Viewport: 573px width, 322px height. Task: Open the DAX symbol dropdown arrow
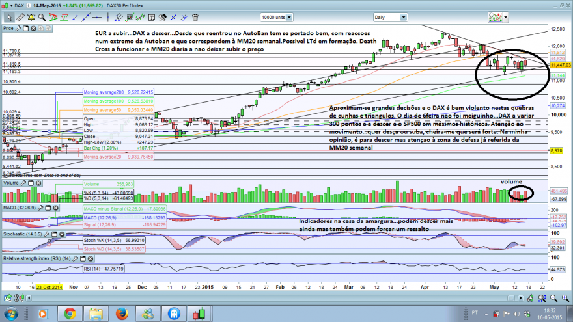click(x=11, y=5)
